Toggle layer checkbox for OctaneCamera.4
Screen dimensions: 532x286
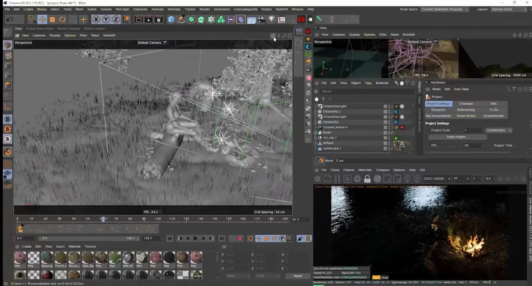tap(385, 127)
